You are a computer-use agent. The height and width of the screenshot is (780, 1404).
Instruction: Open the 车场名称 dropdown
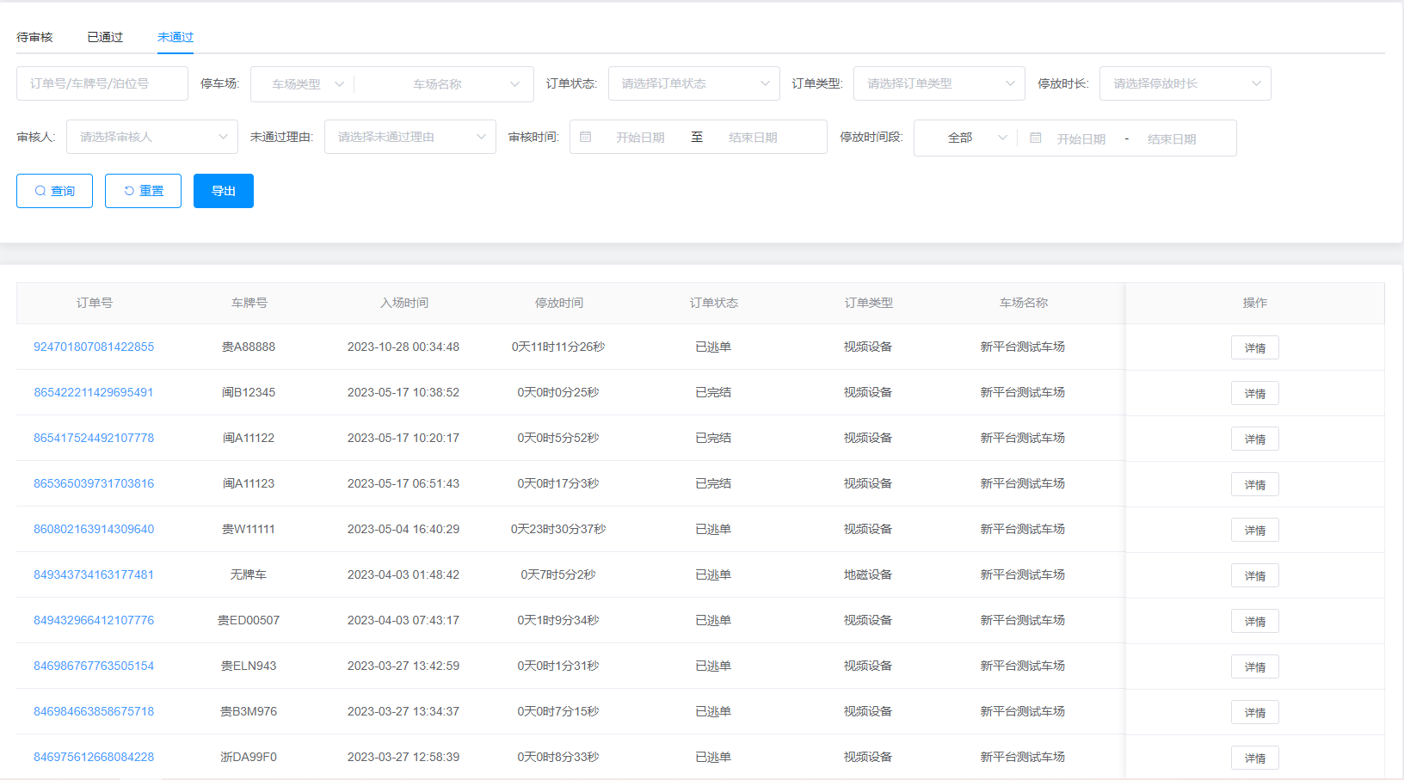pos(447,84)
